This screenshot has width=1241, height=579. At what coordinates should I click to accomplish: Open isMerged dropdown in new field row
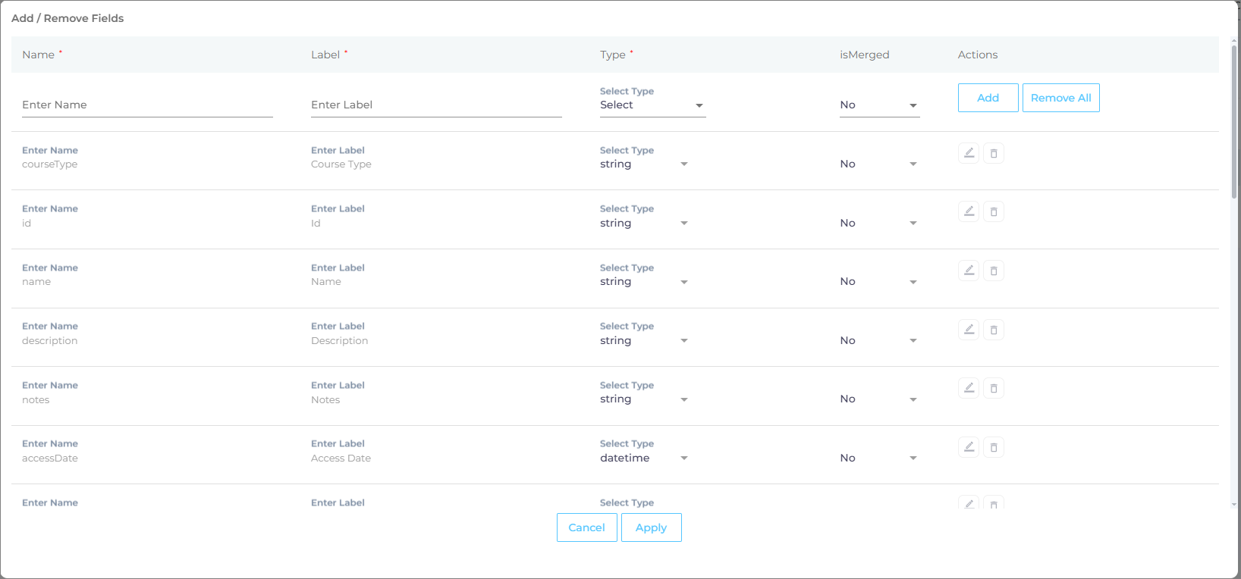[879, 105]
